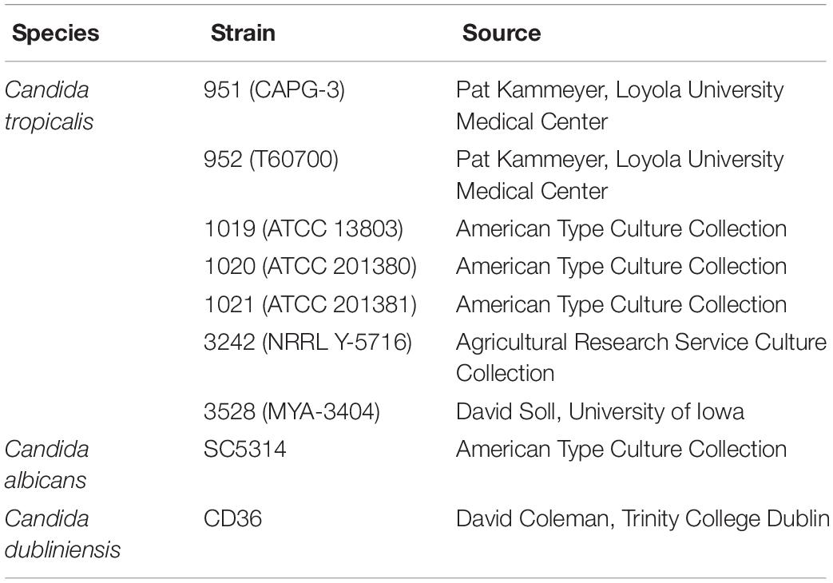Click strain 1021 (ATCC 201381)
833x583 pixels.
coord(310,304)
